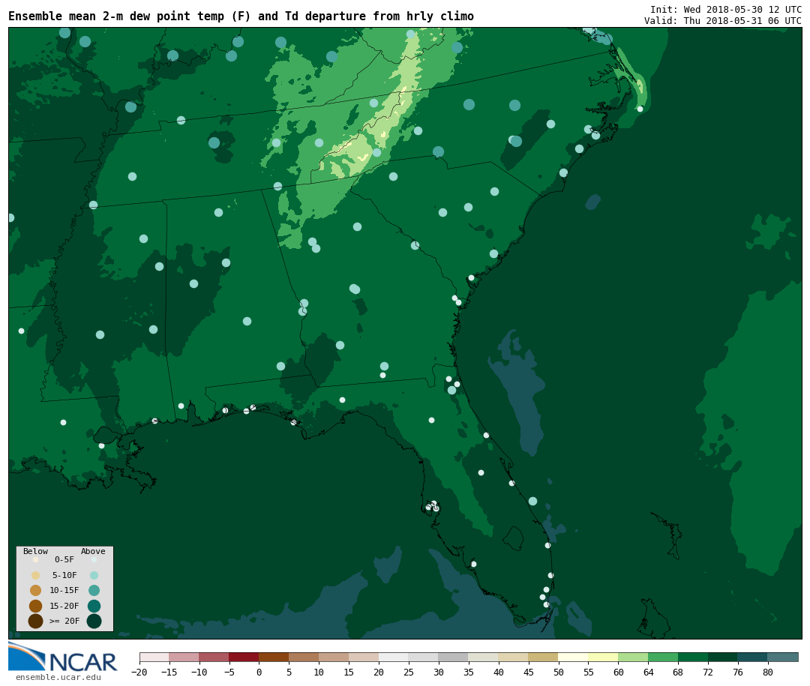Click the Above >= 20F darkest teal legend circle
Viewport: 810px width, 686px height.
[x=94, y=621]
